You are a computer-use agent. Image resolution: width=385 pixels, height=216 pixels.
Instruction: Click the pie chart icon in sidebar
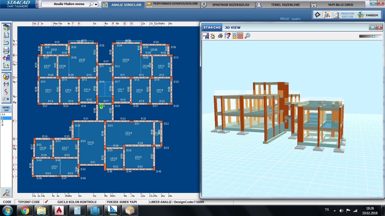6,76
